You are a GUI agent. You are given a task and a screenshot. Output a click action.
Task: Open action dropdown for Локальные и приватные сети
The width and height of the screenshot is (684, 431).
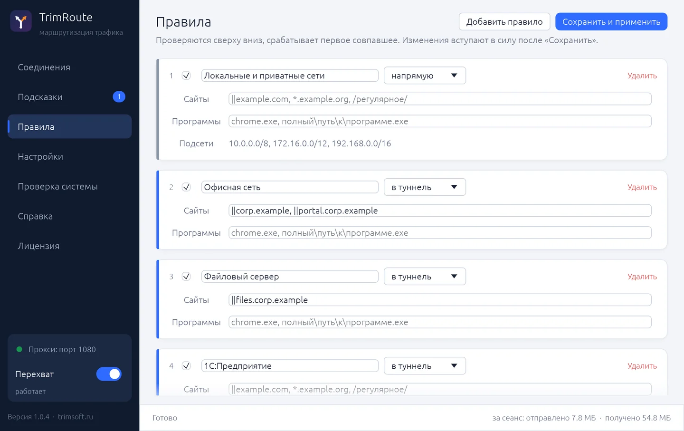click(x=425, y=76)
